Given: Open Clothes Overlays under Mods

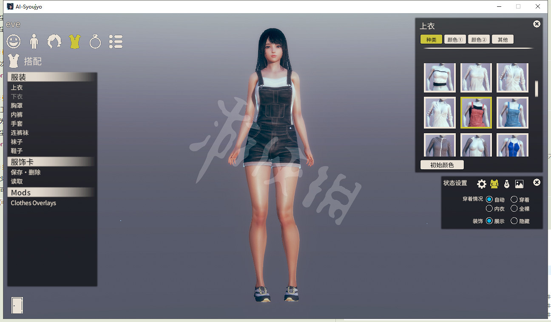Looking at the screenshot, I should 33,203.
